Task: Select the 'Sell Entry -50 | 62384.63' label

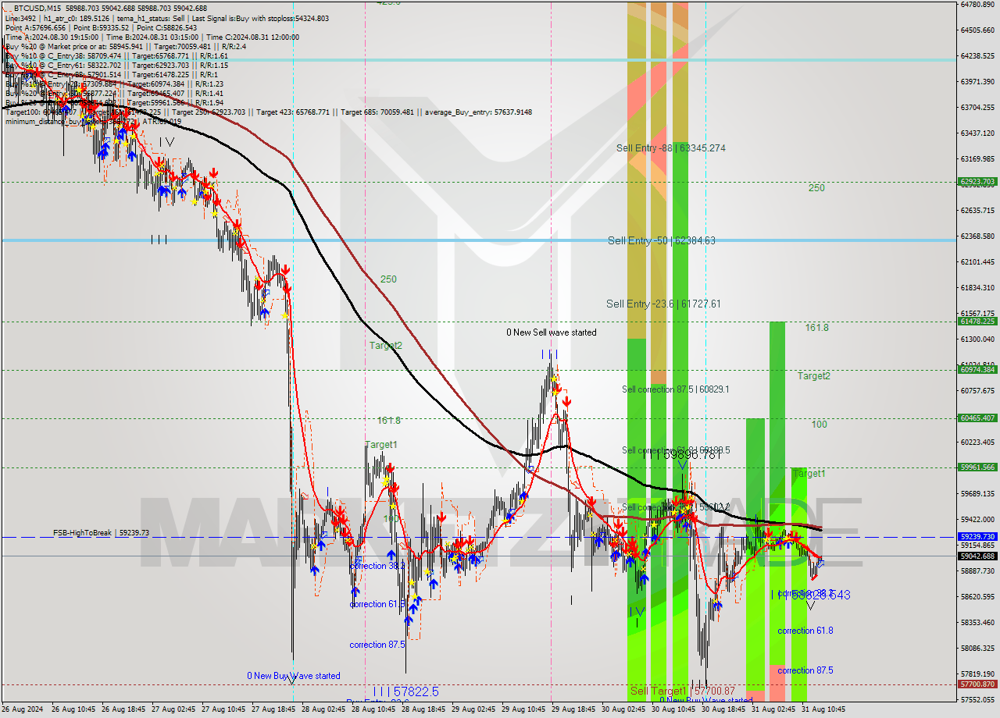Action: pyautogui.click(x=662, y=240)
